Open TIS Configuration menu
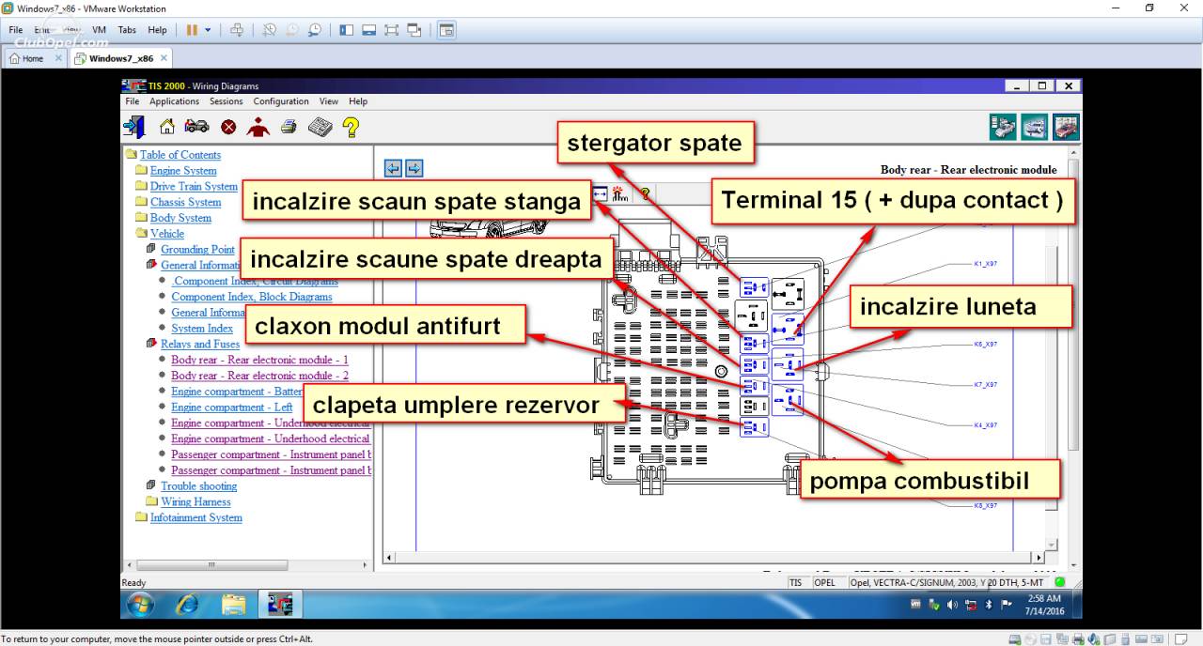The width and height of the screenshot is (1203, 646). (281, 101)
